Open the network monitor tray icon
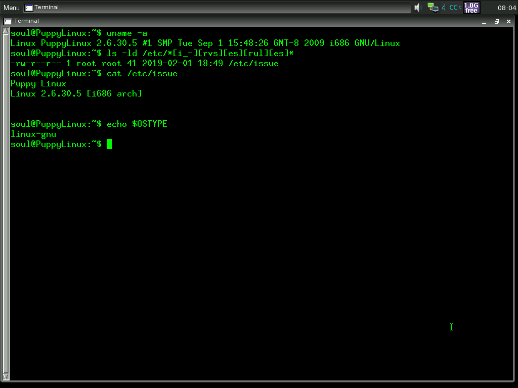Screen dimensions: 518x388 point(433,7)
